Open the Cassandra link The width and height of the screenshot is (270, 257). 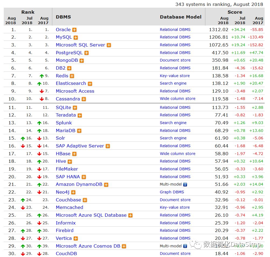pyautogui.click(x=68, y=99)
